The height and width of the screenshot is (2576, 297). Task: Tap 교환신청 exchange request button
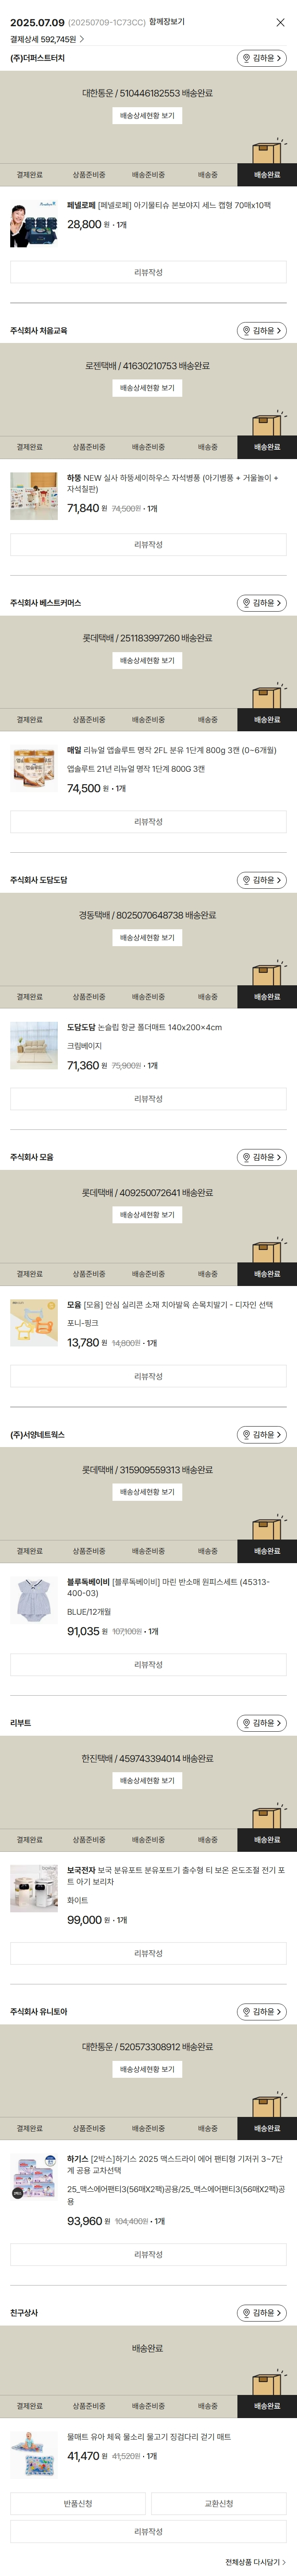tap(219, 2495)
